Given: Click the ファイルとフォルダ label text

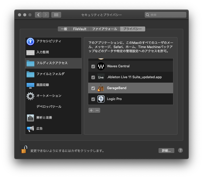Looking at the screenshot, I should coord(50,74).
